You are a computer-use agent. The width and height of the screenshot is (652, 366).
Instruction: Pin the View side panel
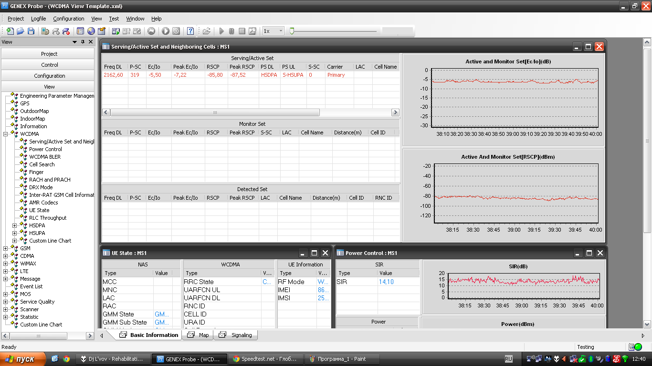tap(83, 42)
